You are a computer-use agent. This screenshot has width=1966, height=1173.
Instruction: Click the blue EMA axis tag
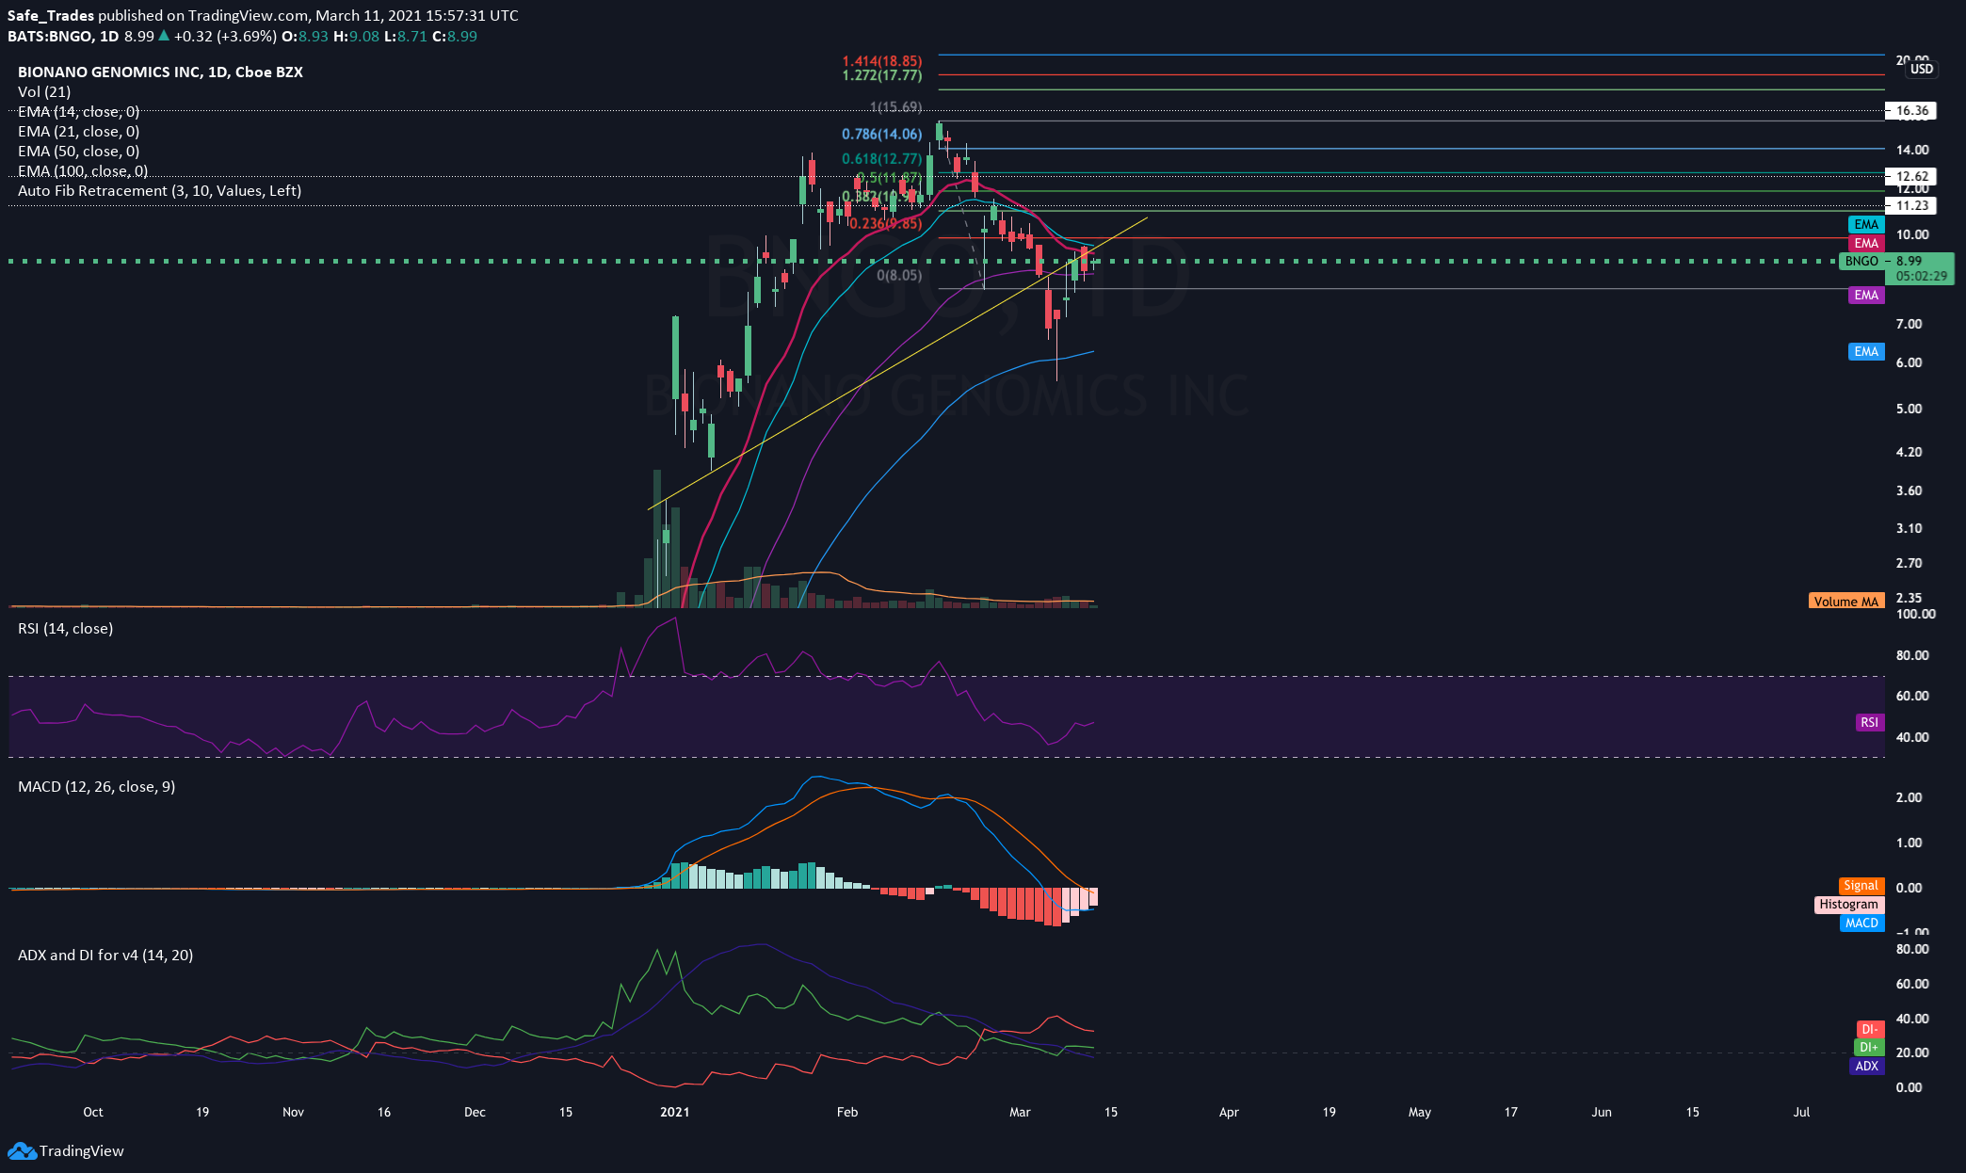[1866, 351]
